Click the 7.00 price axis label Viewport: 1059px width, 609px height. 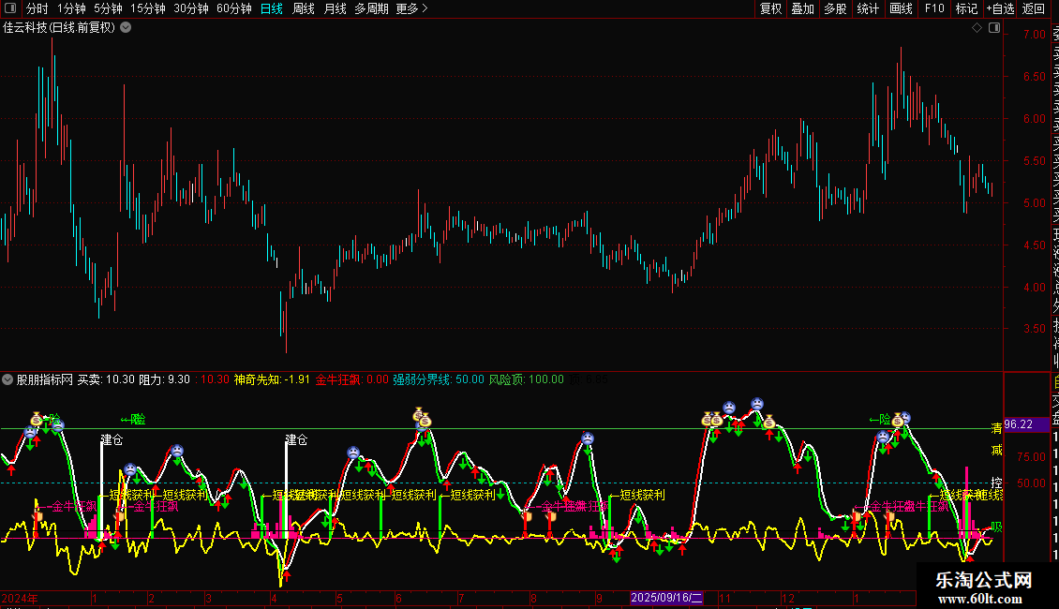pyautogui.click(x=1034, y=35)
